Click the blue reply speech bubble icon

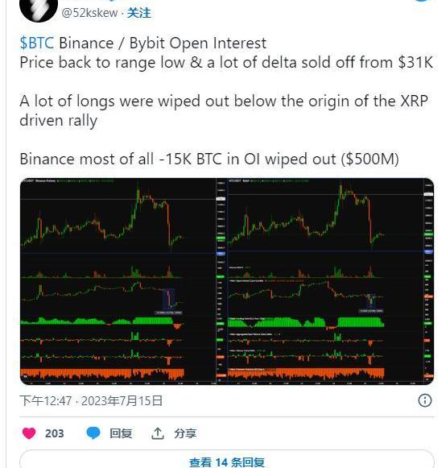tap(93, 433)
